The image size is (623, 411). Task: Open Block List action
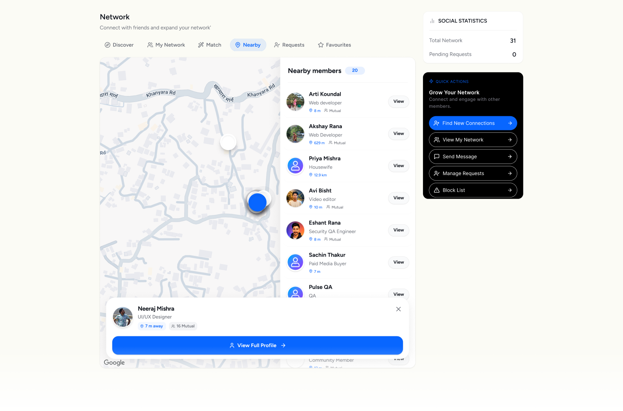(473, 190)
